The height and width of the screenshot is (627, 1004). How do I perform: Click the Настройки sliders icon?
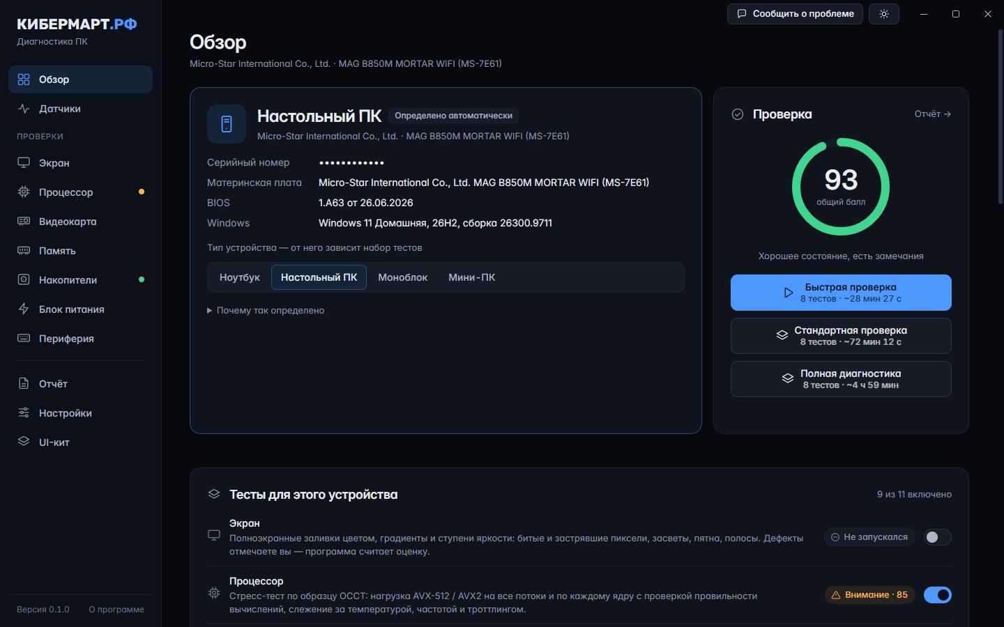click(24, 413)
